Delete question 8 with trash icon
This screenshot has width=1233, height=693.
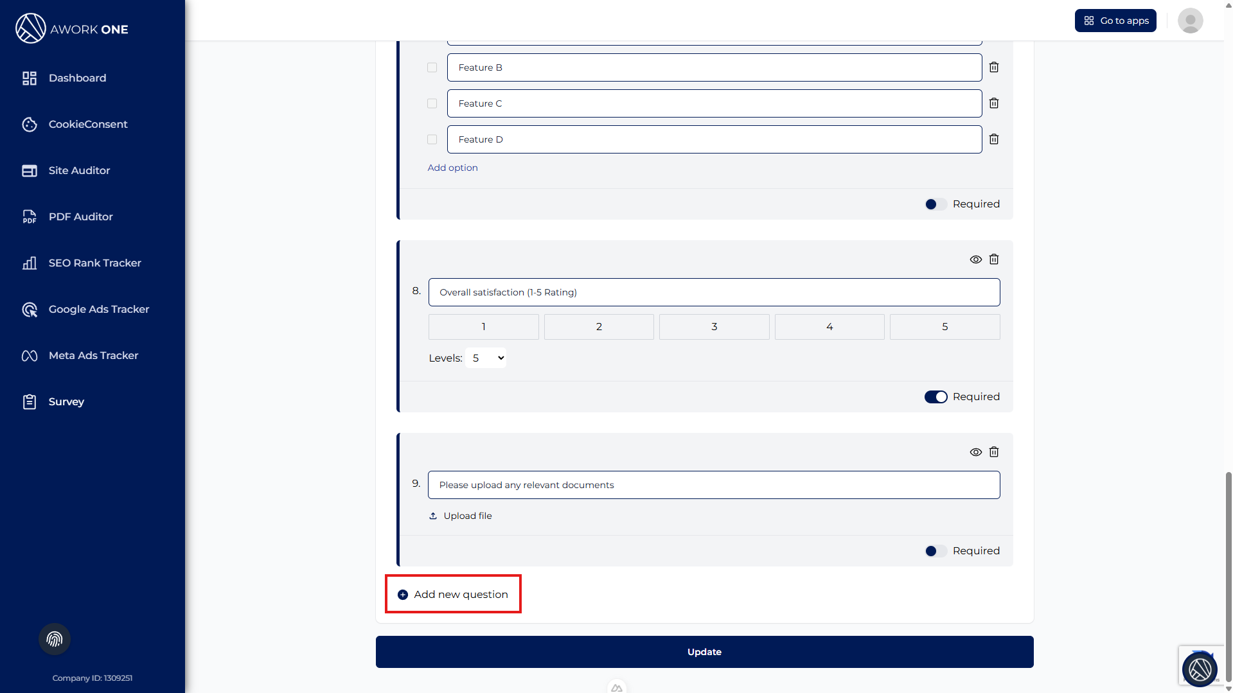(993, 259)
